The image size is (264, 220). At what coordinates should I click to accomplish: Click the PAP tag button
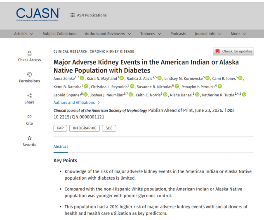tap(60, 128)
